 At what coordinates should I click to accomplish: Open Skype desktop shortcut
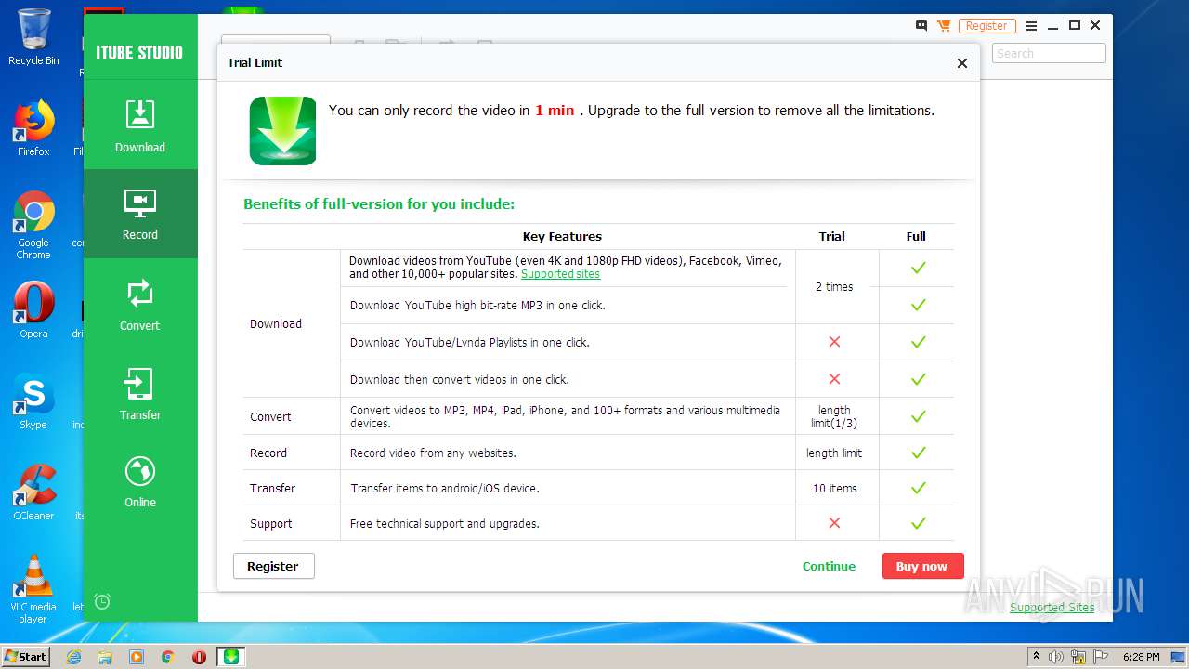click(33, 401)
